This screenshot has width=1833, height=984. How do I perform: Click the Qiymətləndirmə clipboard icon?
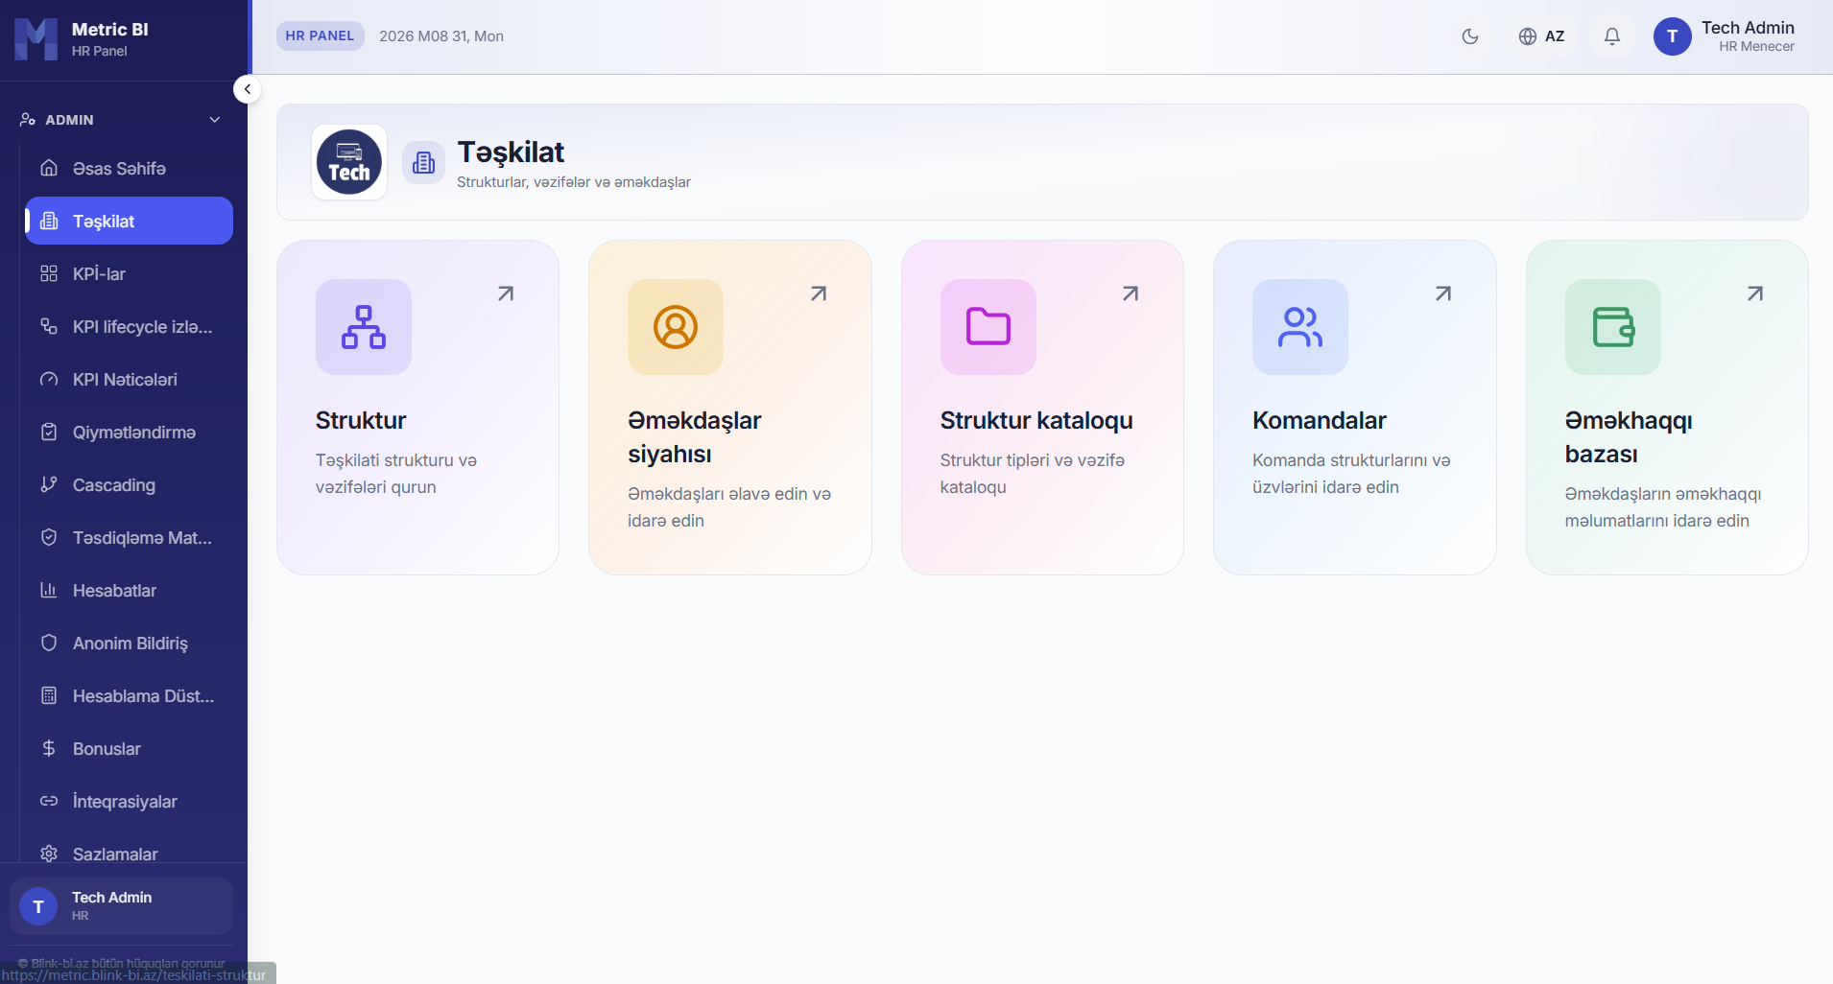pos(49,433)
